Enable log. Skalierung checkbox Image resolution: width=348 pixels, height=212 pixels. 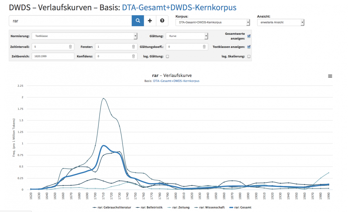[x=249, y=57]
